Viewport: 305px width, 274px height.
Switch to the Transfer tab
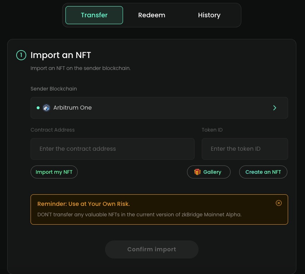(94, 15)
